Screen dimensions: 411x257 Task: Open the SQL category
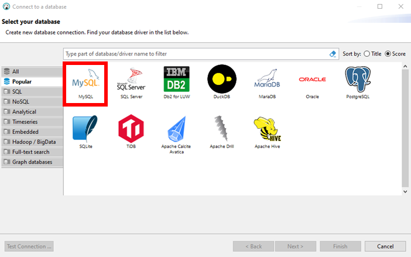32,92
